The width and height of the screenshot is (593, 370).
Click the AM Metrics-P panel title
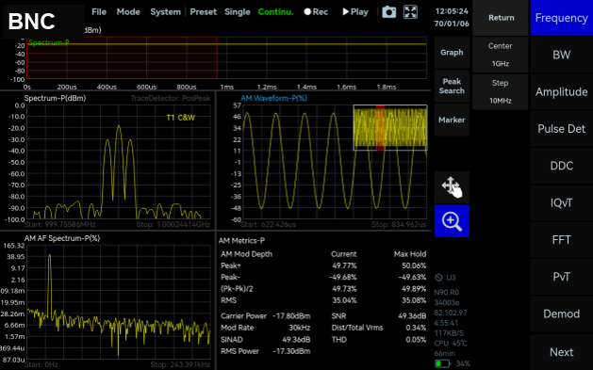tap(241, 240)
